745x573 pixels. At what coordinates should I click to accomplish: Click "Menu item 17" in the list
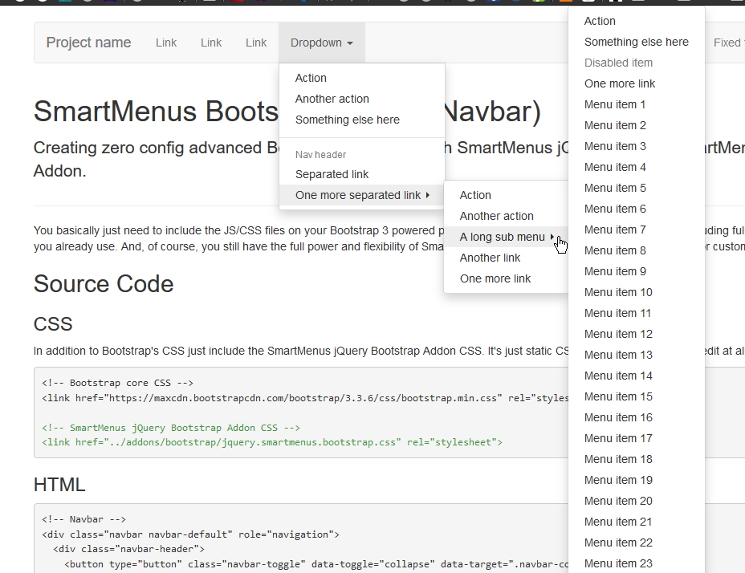point(618,438)
